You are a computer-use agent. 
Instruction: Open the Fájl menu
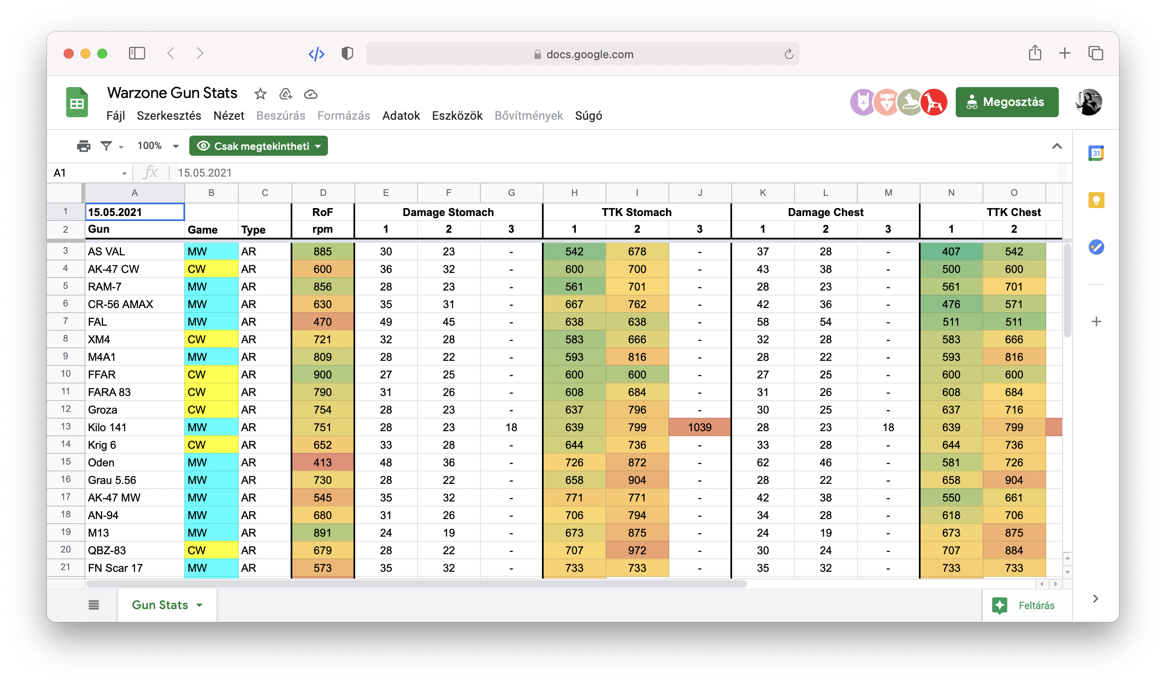point(115,116)
